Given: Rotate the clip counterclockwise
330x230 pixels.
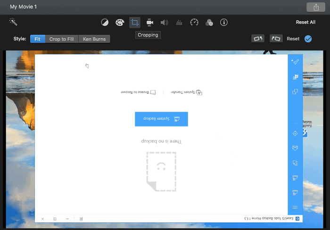Looking at the screenshot, I should (258, 39).
